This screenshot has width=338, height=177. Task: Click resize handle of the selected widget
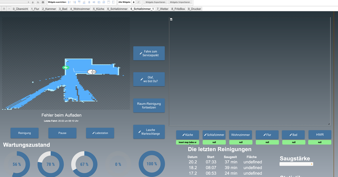[329, 124]
